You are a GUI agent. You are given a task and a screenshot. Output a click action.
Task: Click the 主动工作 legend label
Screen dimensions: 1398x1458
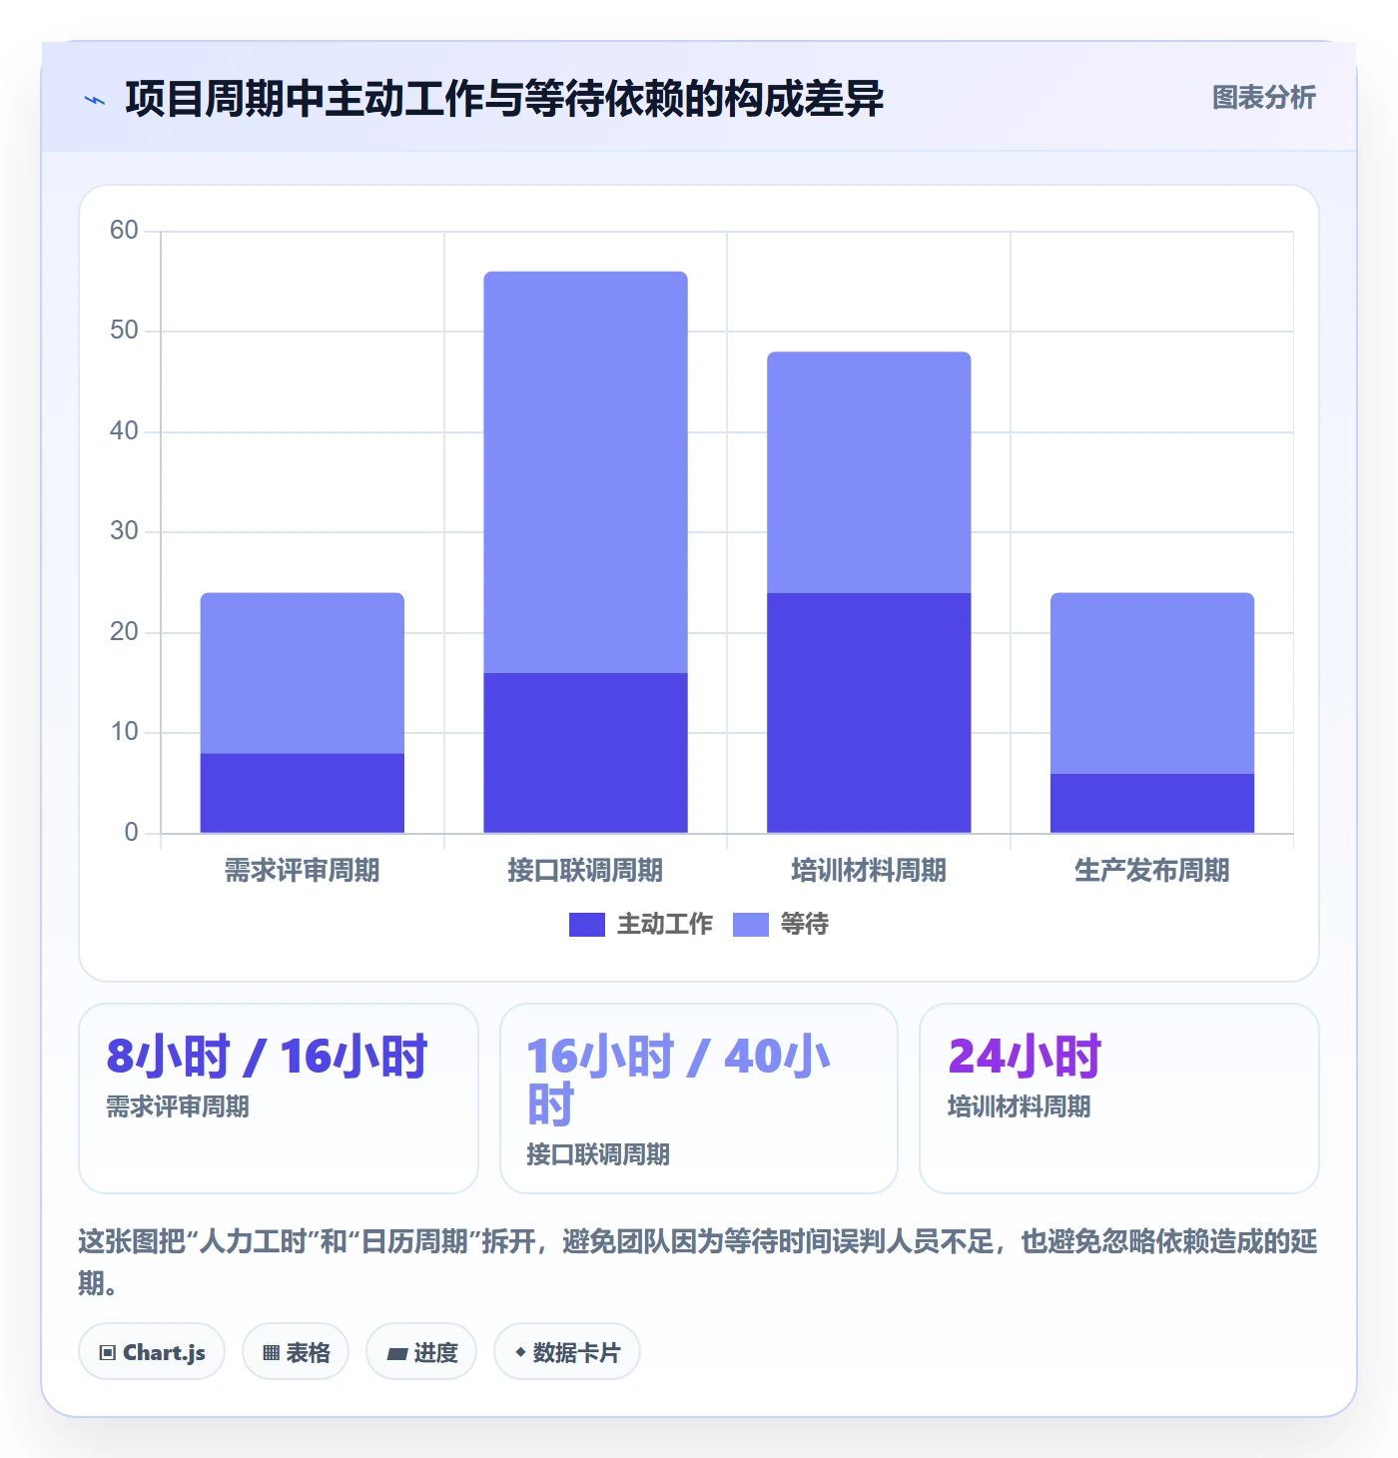click(665, 925)
